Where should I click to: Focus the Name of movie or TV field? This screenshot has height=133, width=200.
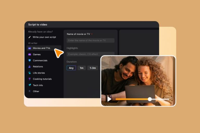(x=90, y=41)
